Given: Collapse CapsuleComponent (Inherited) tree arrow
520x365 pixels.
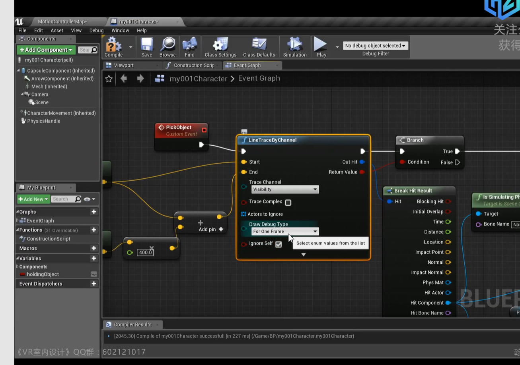Looking at the screenshot, I should (x=18, y=71).
